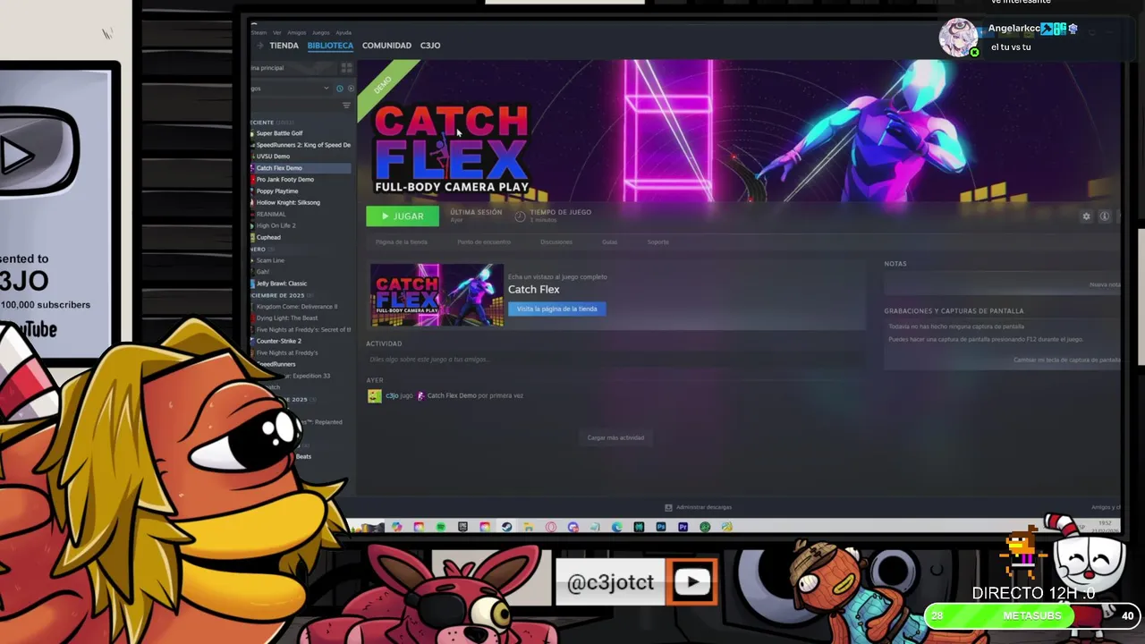Viewport: 1145px width, 644px height.
Task: Open Spotify from the taskbar
Action: (441, 527)
